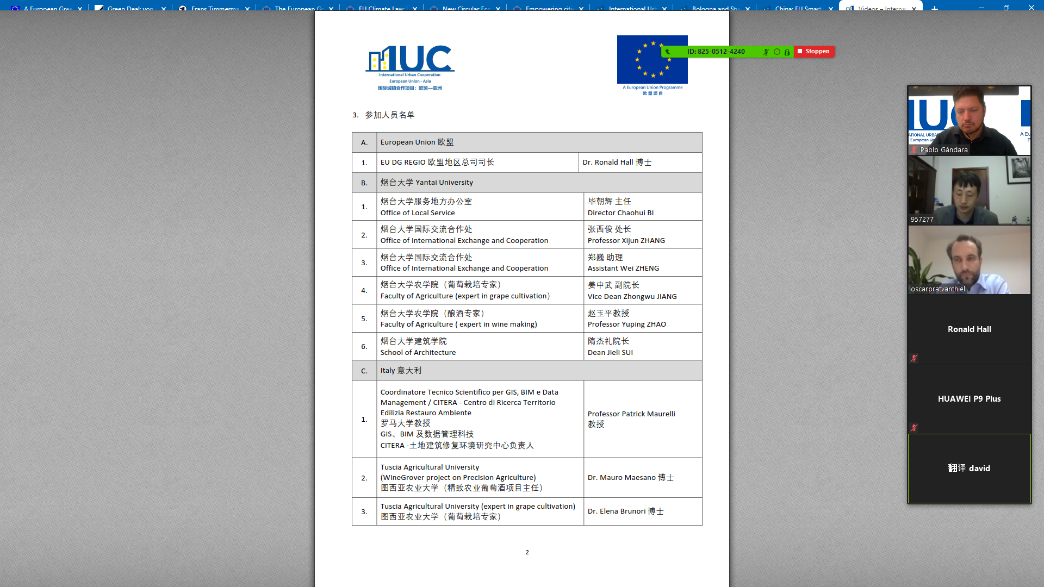Switch to the 'Frans Timmerma' tab
This screenshot has width=1044, height=587.
pos(214,9)
